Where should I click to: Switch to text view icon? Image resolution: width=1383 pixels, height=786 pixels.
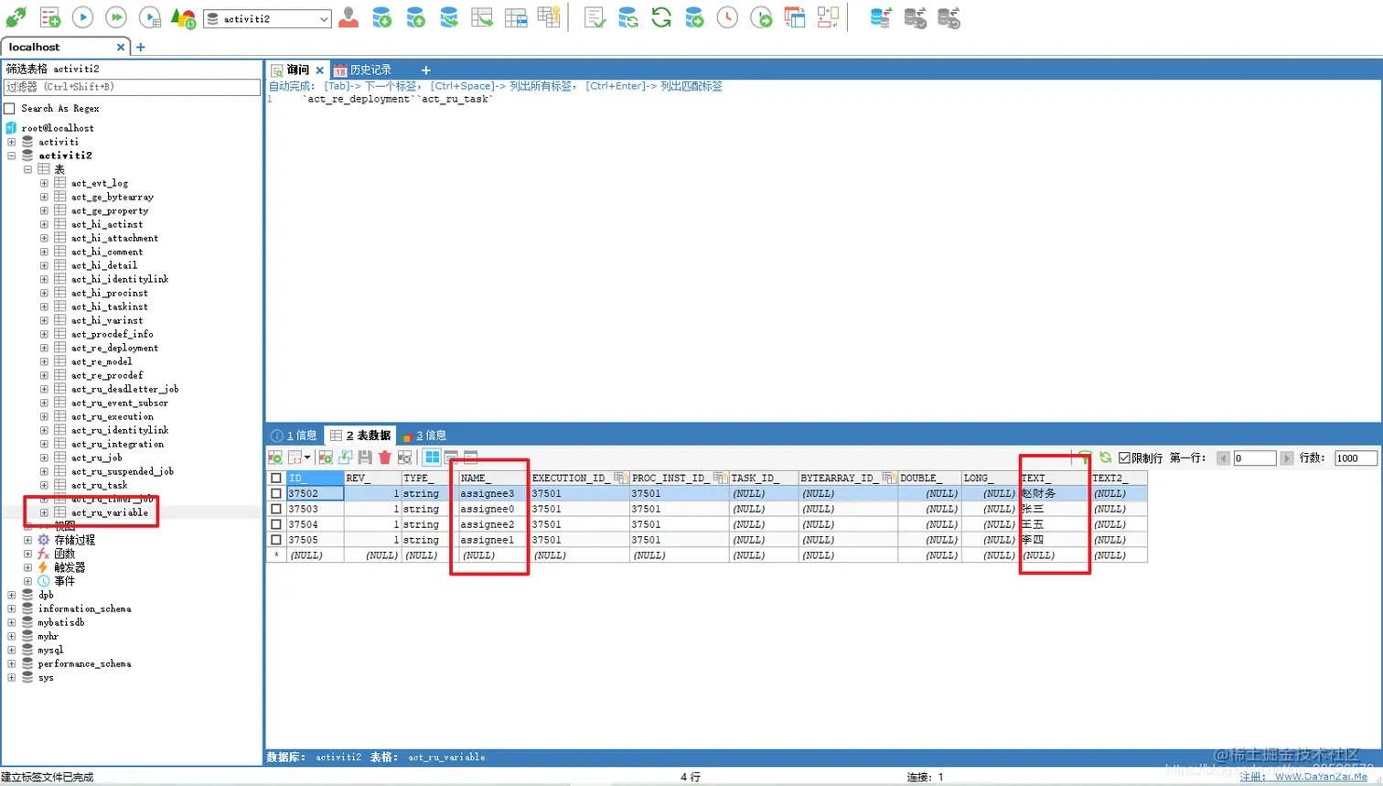(x=471, y=458)
